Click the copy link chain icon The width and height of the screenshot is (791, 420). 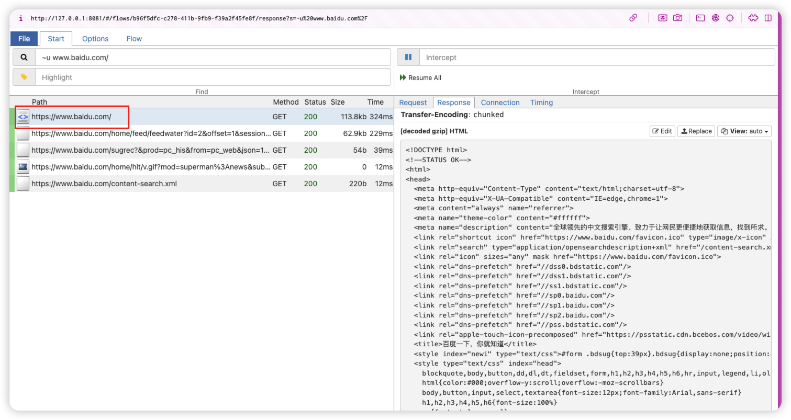pyautogui.click(x=633, y=18)
